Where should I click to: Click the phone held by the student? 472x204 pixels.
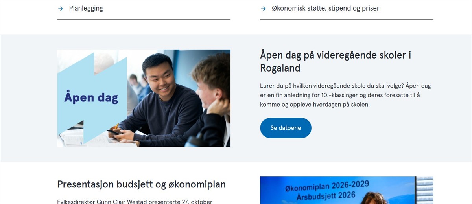114,132
